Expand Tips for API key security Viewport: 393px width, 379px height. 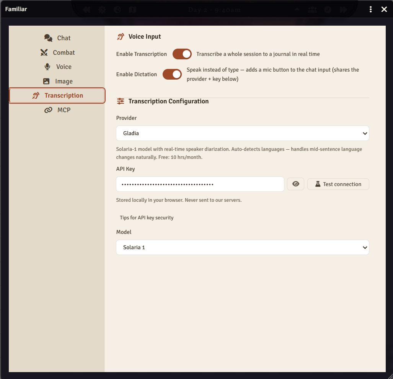point(147,217)
